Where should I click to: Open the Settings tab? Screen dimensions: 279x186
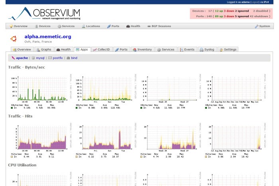[228, 50]
